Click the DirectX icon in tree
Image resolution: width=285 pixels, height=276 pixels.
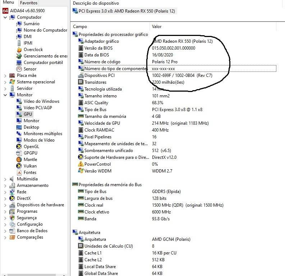tap(12, 198)
